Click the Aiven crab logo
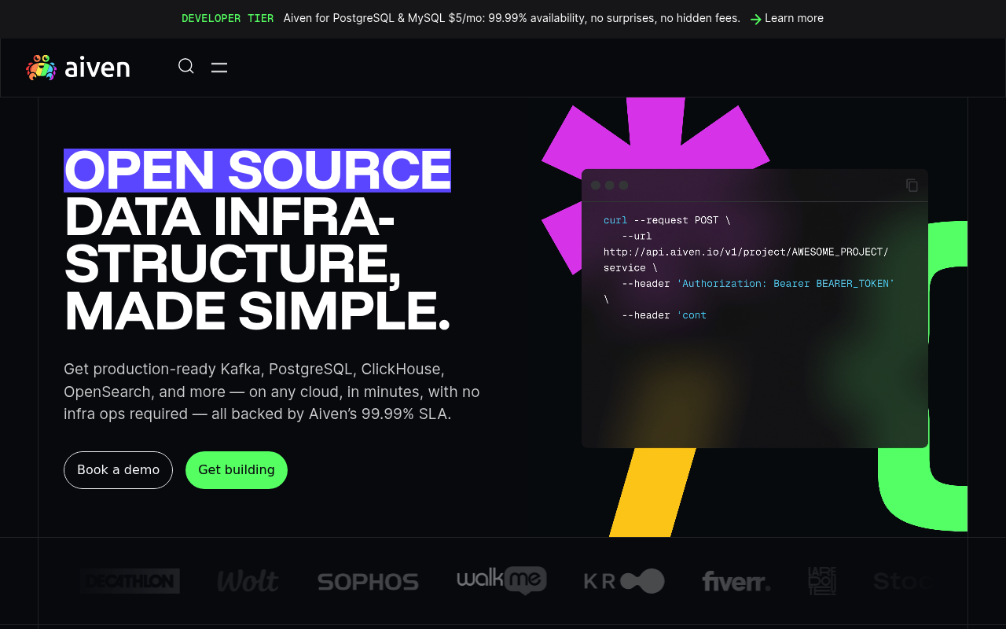Screen dimensions: 1006x629 coord(42,68)
